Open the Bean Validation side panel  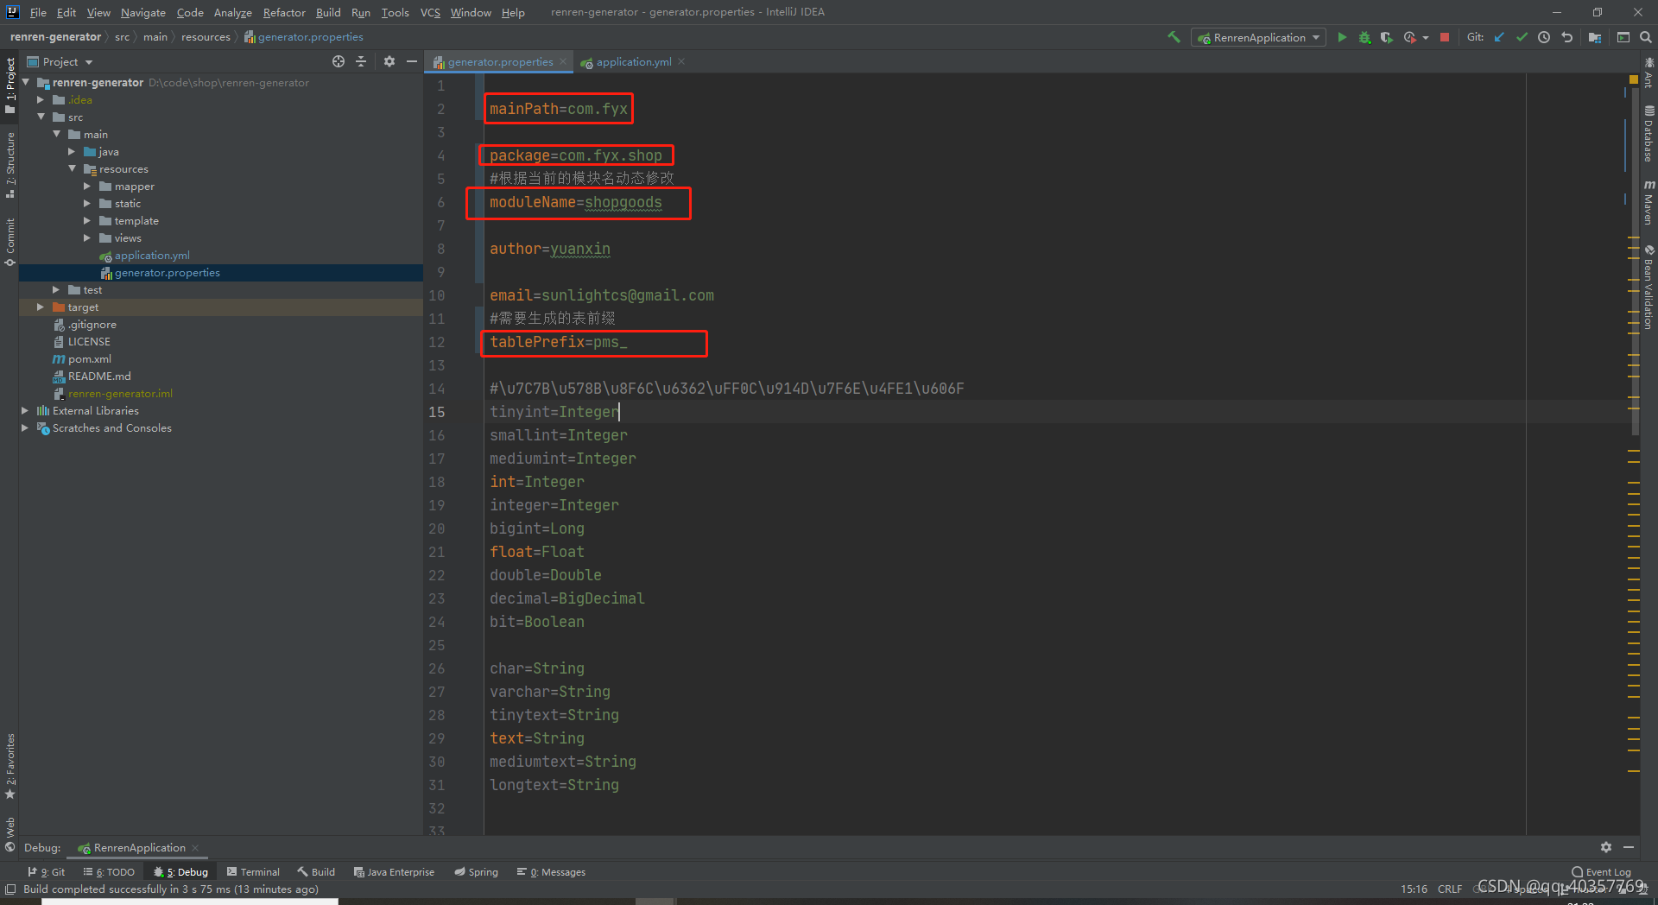(1649, 287)
